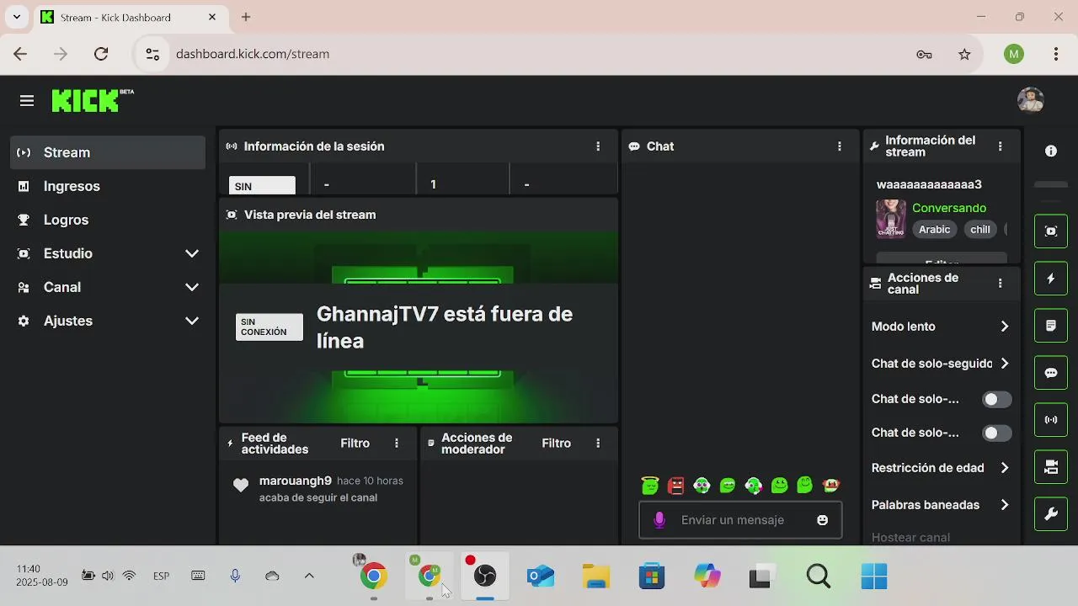Open Logros in the sidebar
This screenshot has width=1078, height=606.
coord(108,220)
